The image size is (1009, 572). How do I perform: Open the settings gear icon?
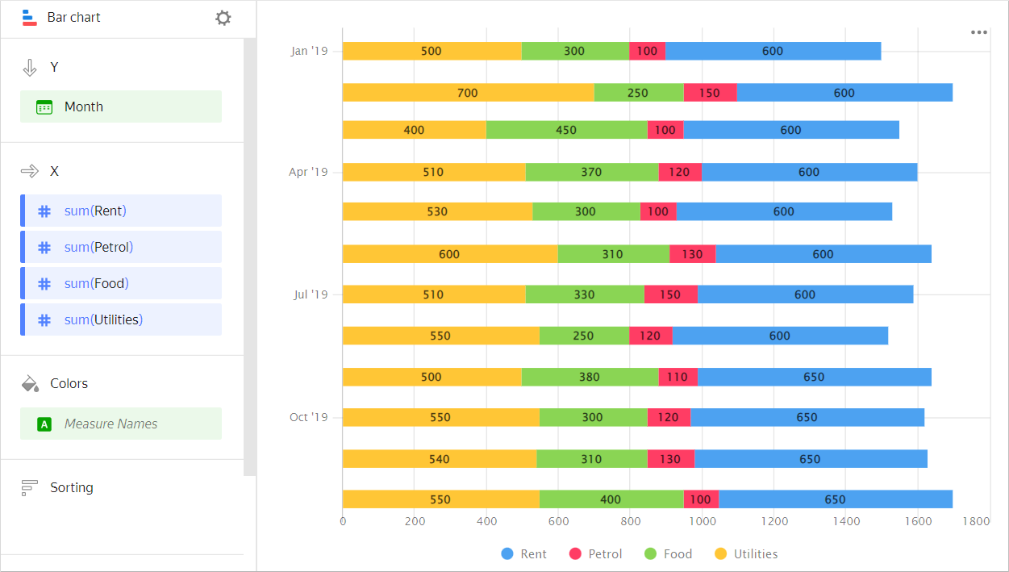(x=223, y=17)
